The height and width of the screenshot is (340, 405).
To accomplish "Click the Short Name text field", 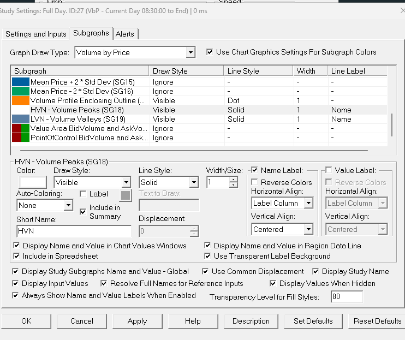I will [x=74, y=231].
